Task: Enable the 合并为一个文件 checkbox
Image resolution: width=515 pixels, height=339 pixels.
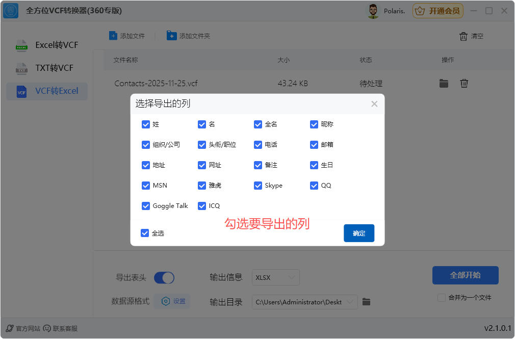Action: click(442, 298)
